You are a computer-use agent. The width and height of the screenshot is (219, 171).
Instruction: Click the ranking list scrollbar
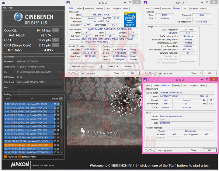[x=61, y=118]
